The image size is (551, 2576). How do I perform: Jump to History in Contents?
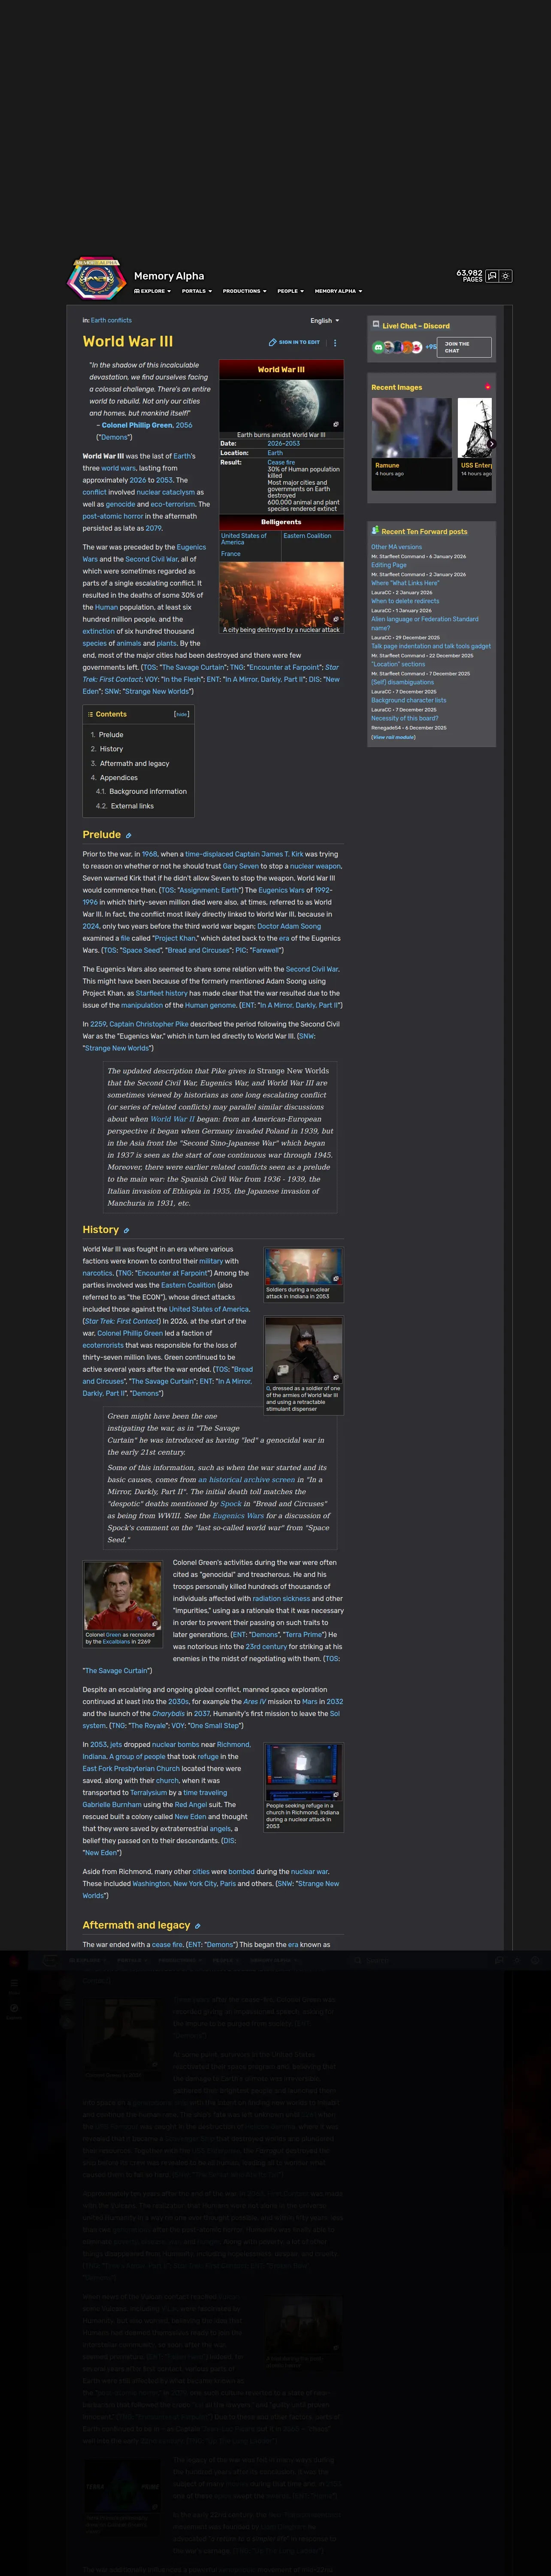(x=111, y=749)
